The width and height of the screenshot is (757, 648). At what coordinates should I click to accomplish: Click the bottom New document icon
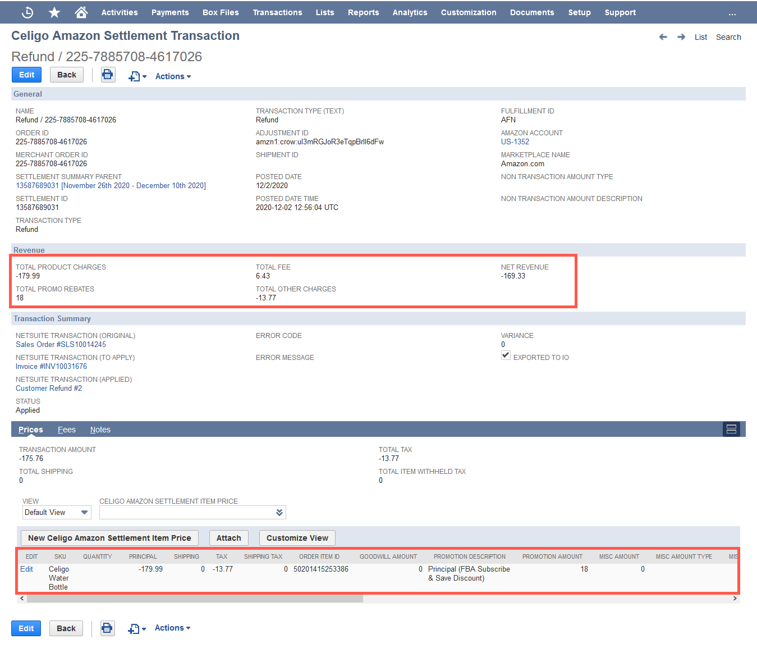pos(137,629)
